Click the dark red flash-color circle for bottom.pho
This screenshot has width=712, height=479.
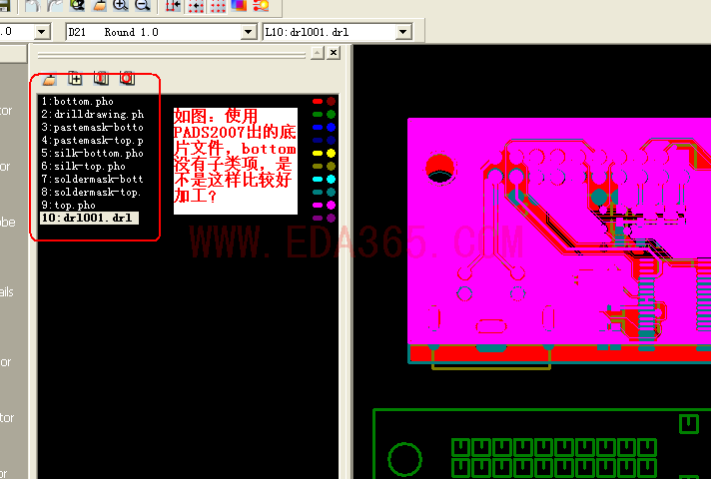332,101
